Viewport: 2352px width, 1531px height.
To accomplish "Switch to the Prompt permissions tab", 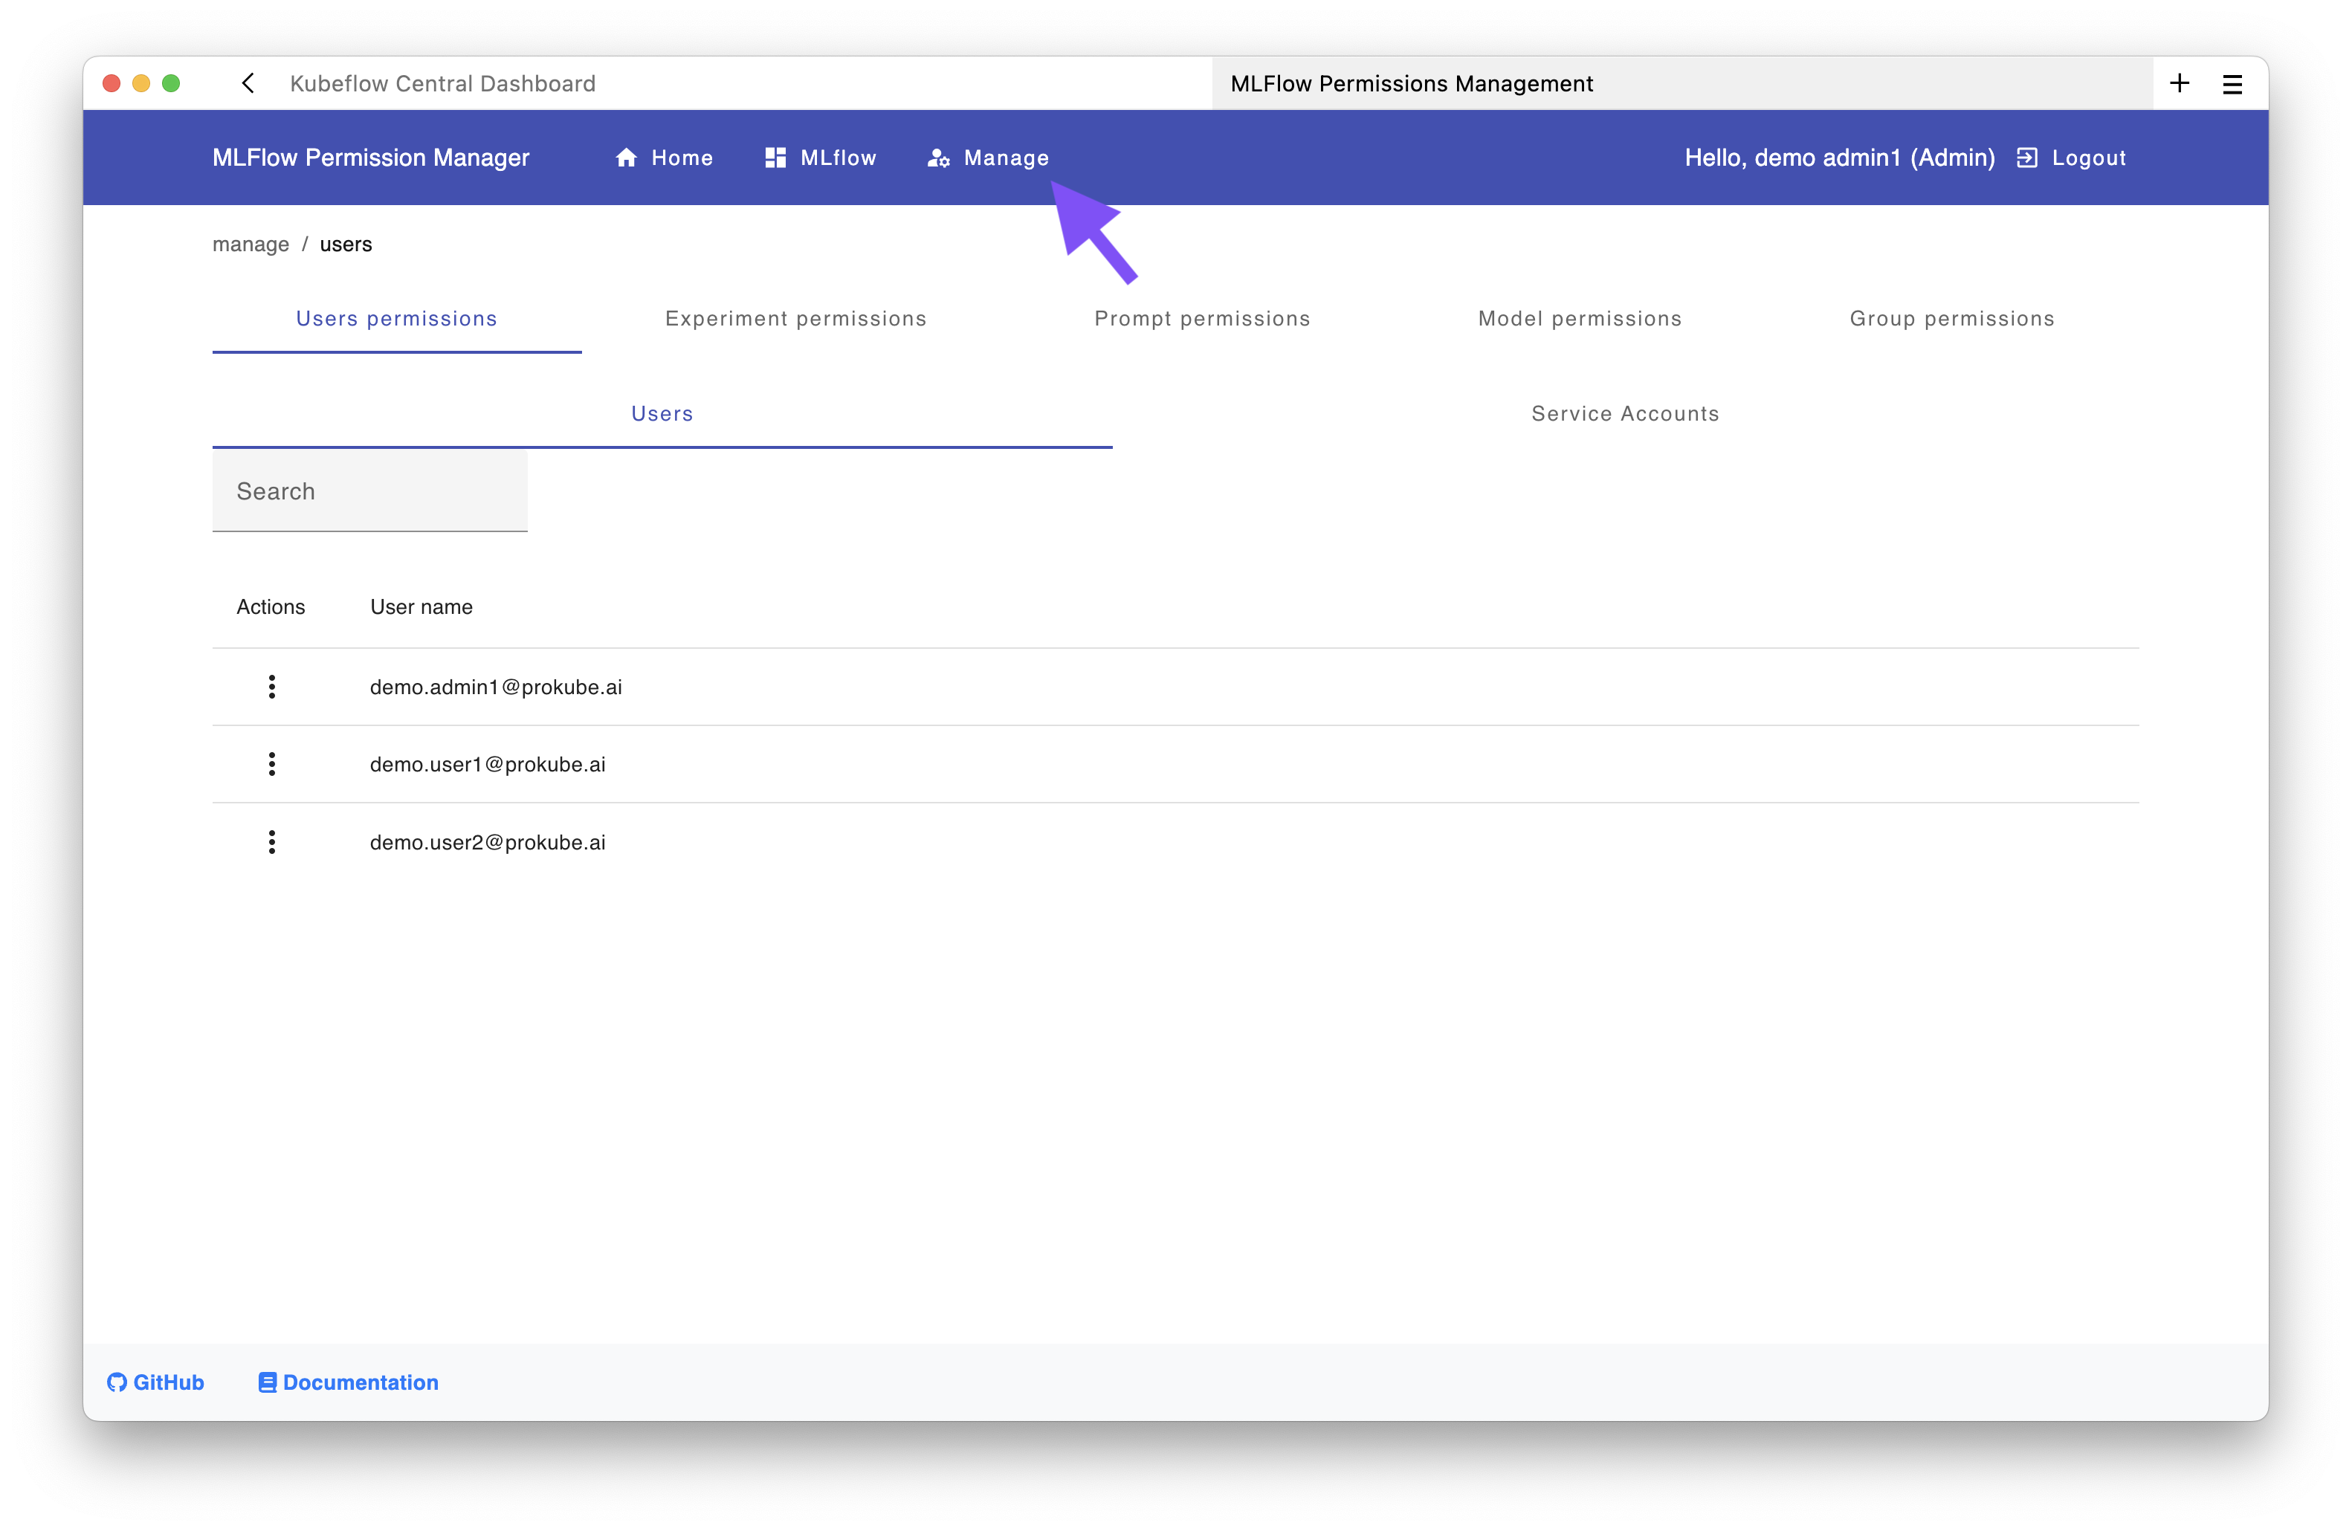I will coord(1202,318).
